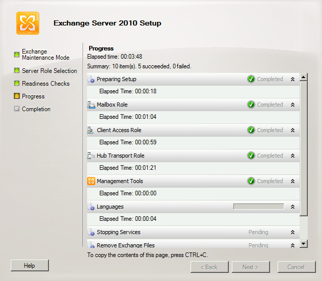
Task: Click the Languages row title
Action: point(110,207)
